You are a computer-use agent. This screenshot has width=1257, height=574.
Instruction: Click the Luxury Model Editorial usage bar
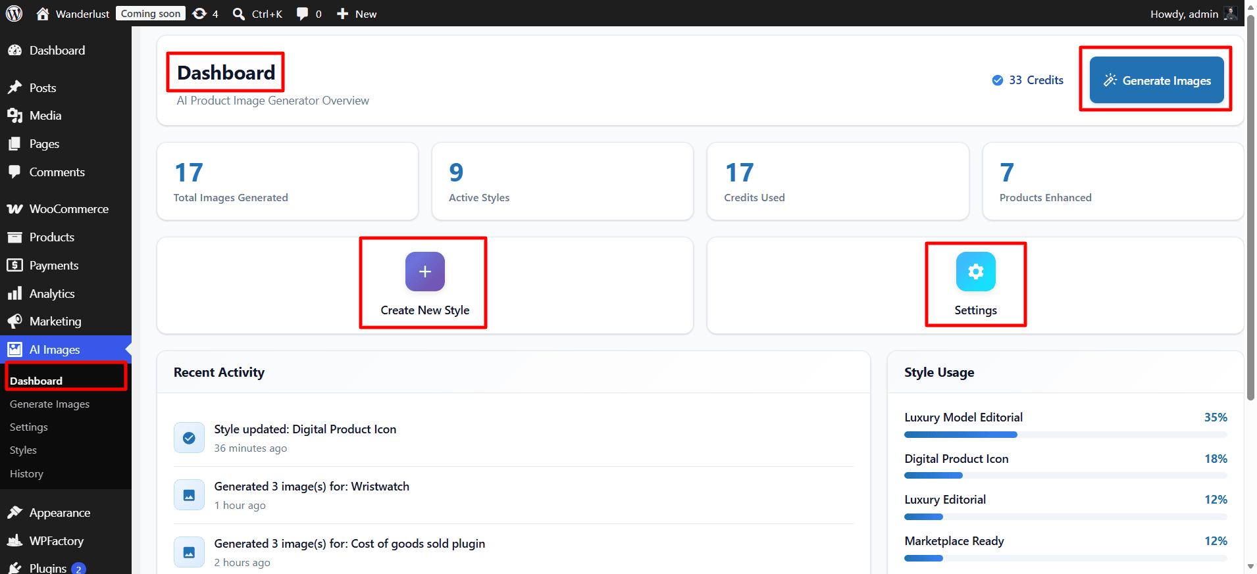click(1065, 435)
